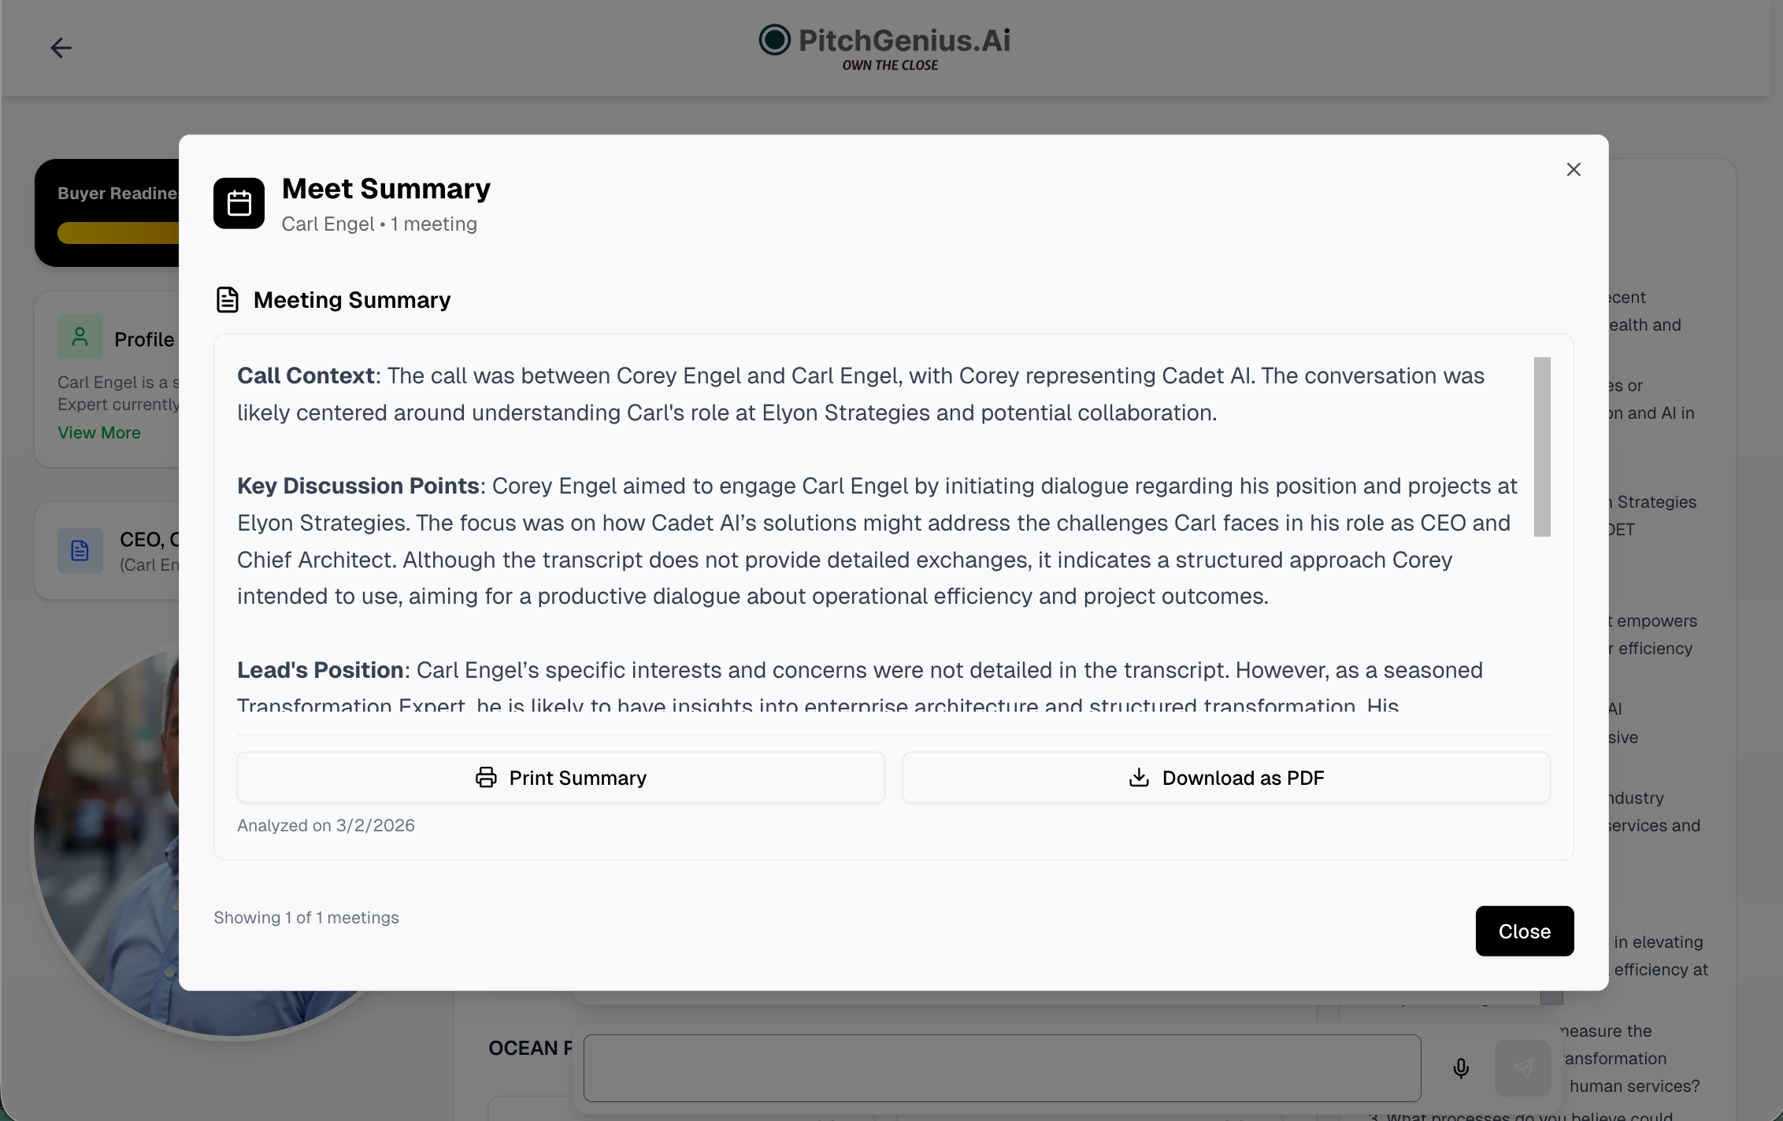The height and width of the screenshot is (1121, 1783).
Task: Close the modal with the X icon
Action: (x=1574, y=169)
